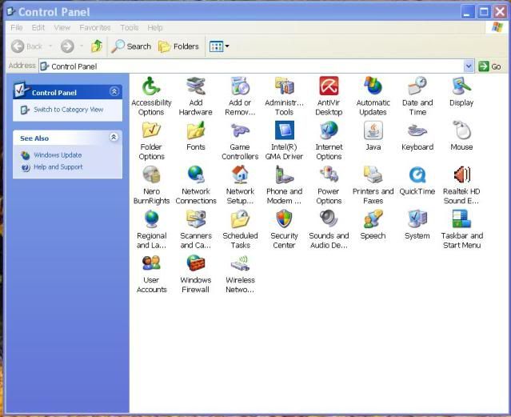The image size is (511, 417).
Task: Open the Accessibility Options icon
Action: [151, 86]
